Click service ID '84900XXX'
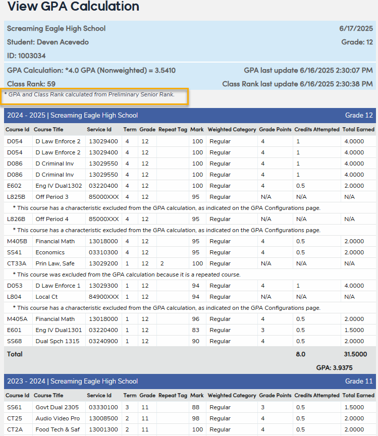This screenshot has width=378, height=436. click(104, 297)
